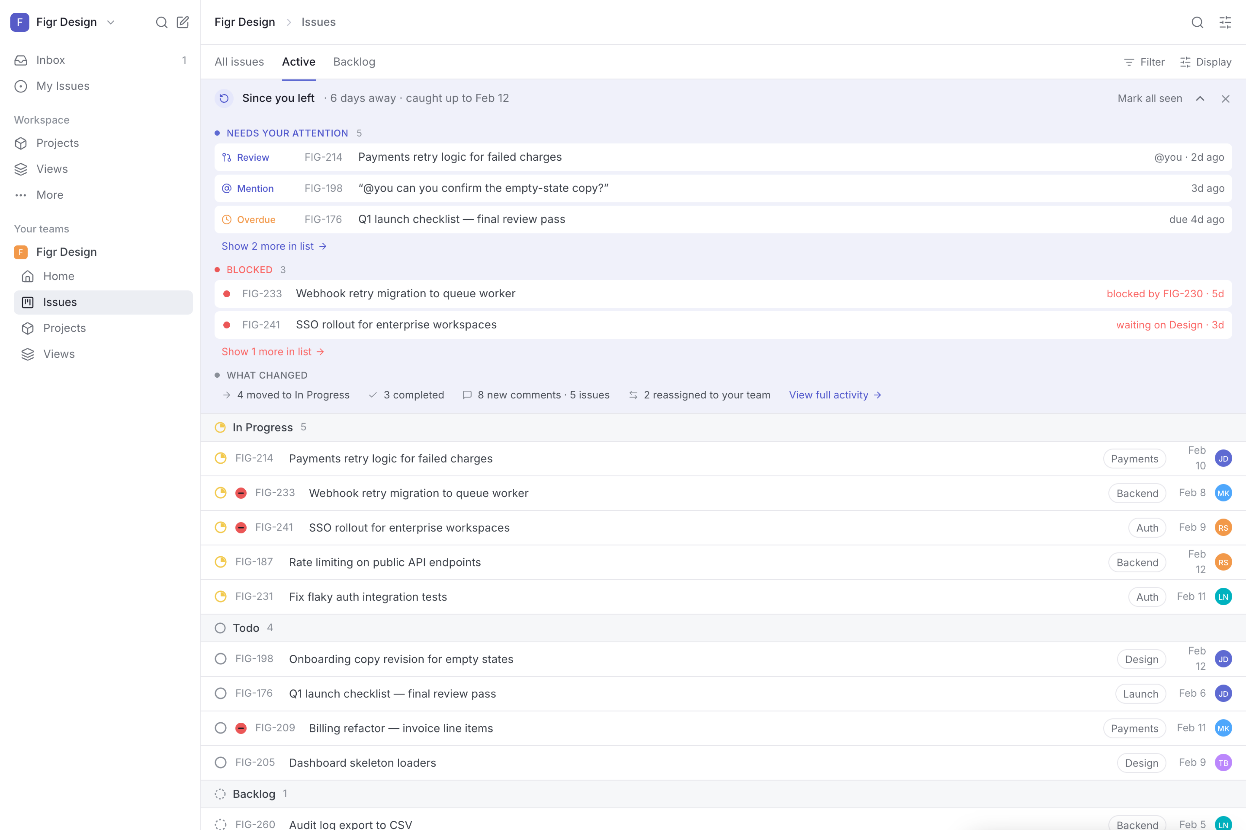Click 'blocked by FIG-230 · 5d' text
This screenshot has width=1246, height=830.
click(1165, 294)
